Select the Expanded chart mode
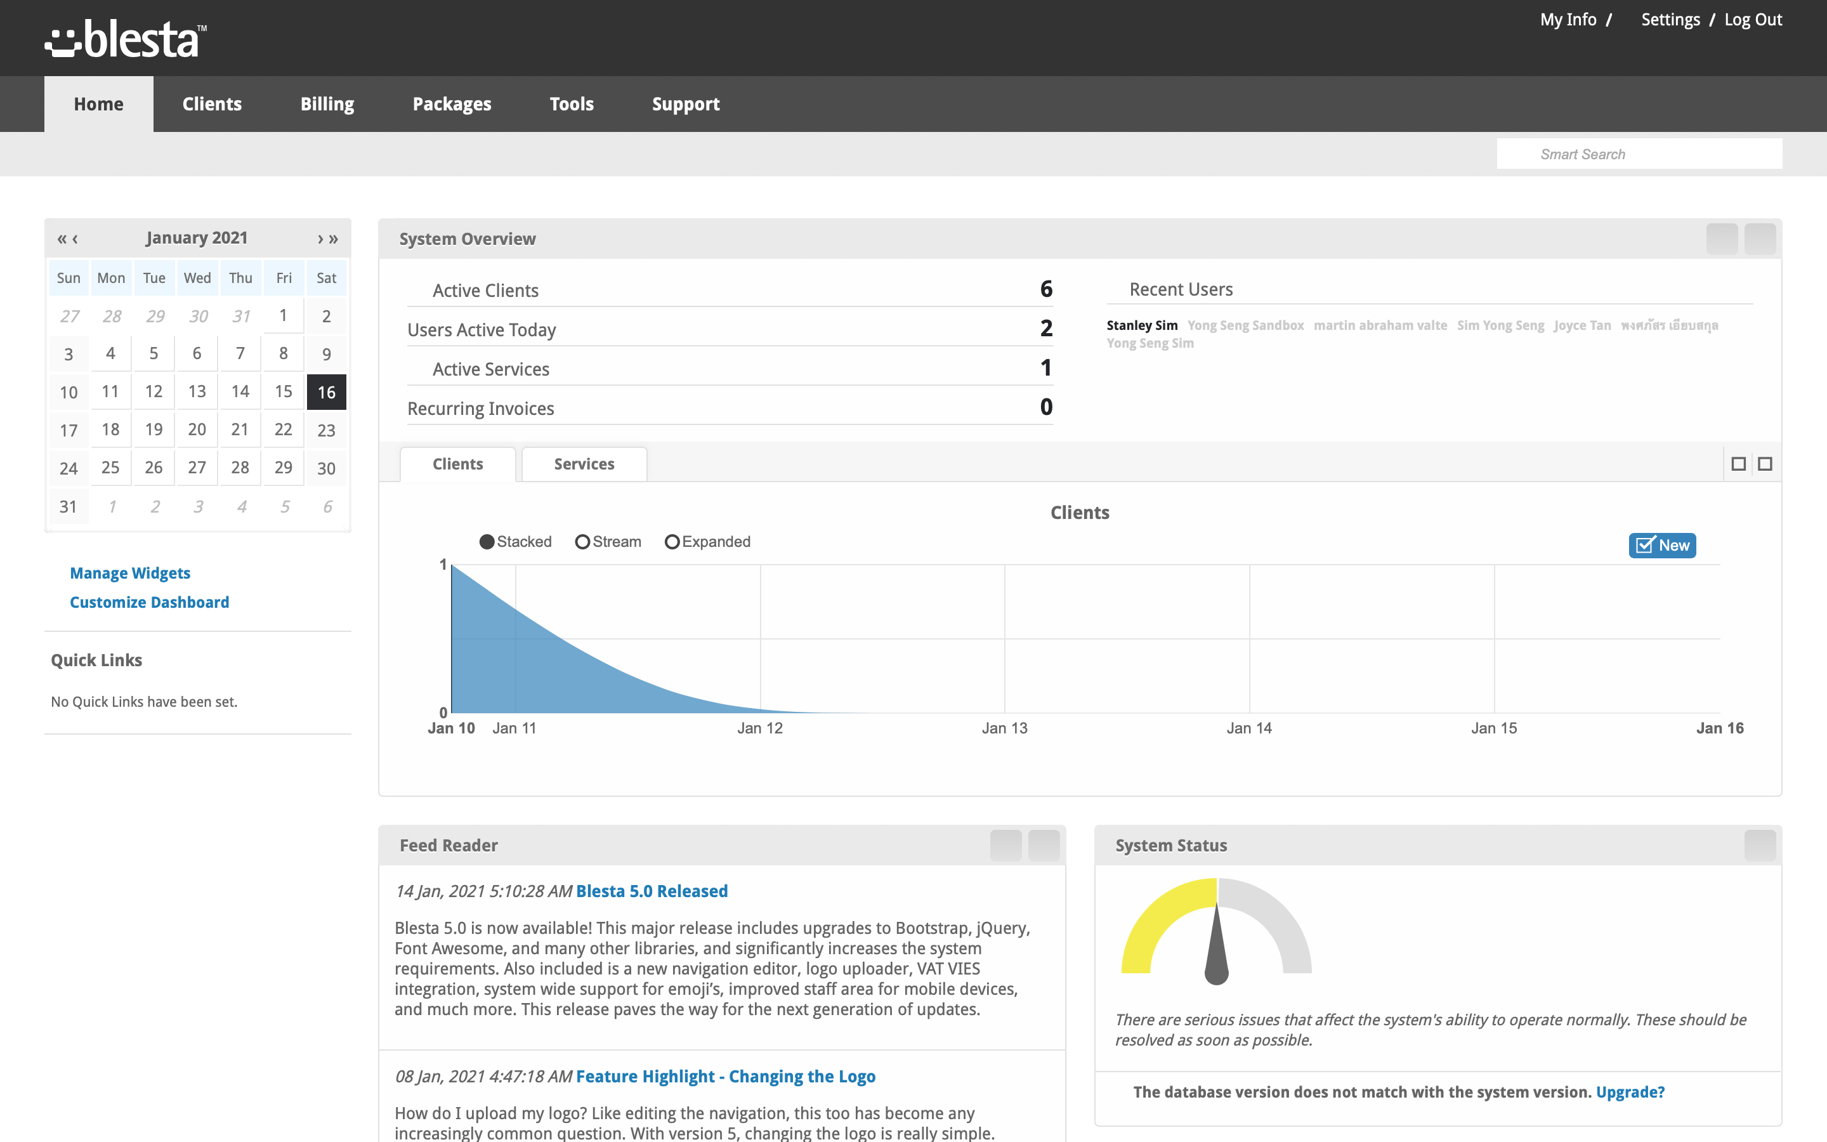 point(707,542)
